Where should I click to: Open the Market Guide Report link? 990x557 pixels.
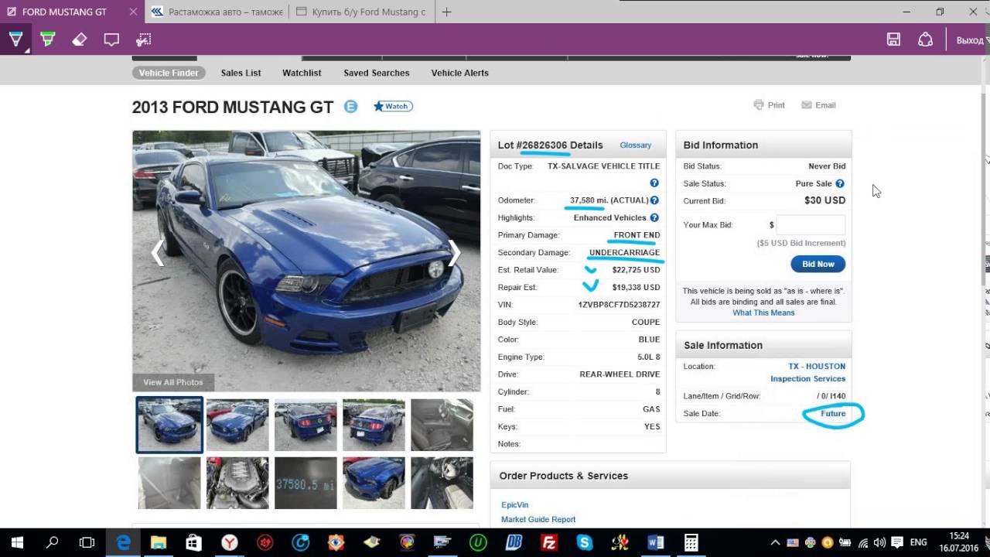point(538,520)
